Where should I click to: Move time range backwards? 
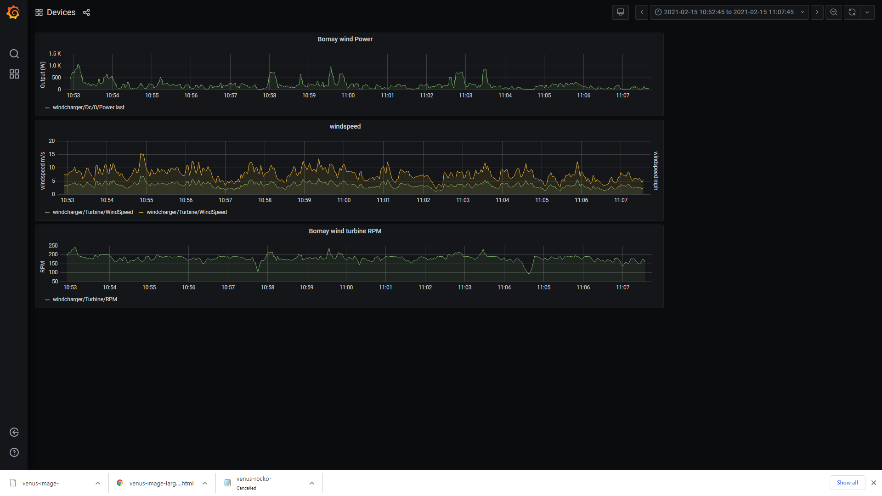coord(642,12)
